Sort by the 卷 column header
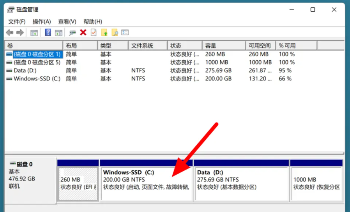This screenshot has width=350, height=212. [x=34, y=46]
